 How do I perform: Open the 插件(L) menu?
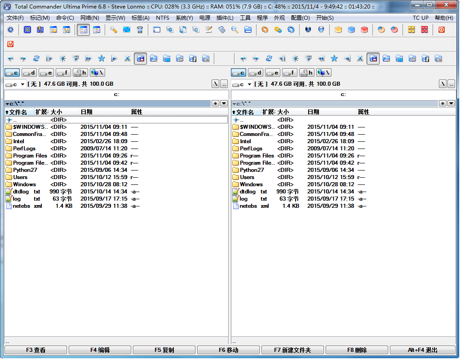point(225,18)
